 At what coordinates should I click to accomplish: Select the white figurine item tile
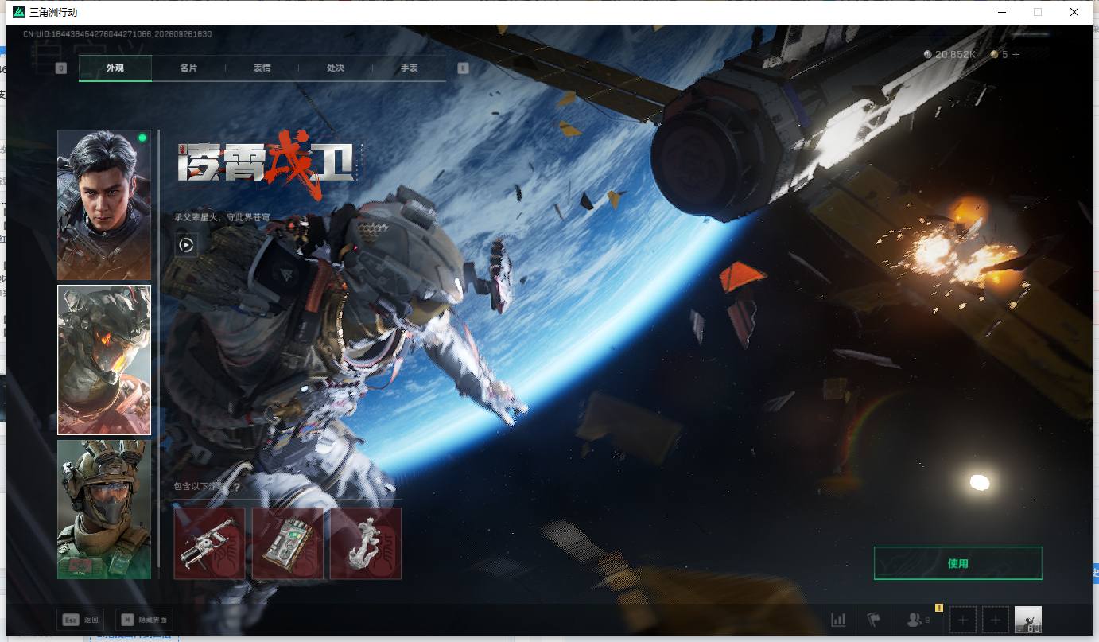tap(366, 543)
